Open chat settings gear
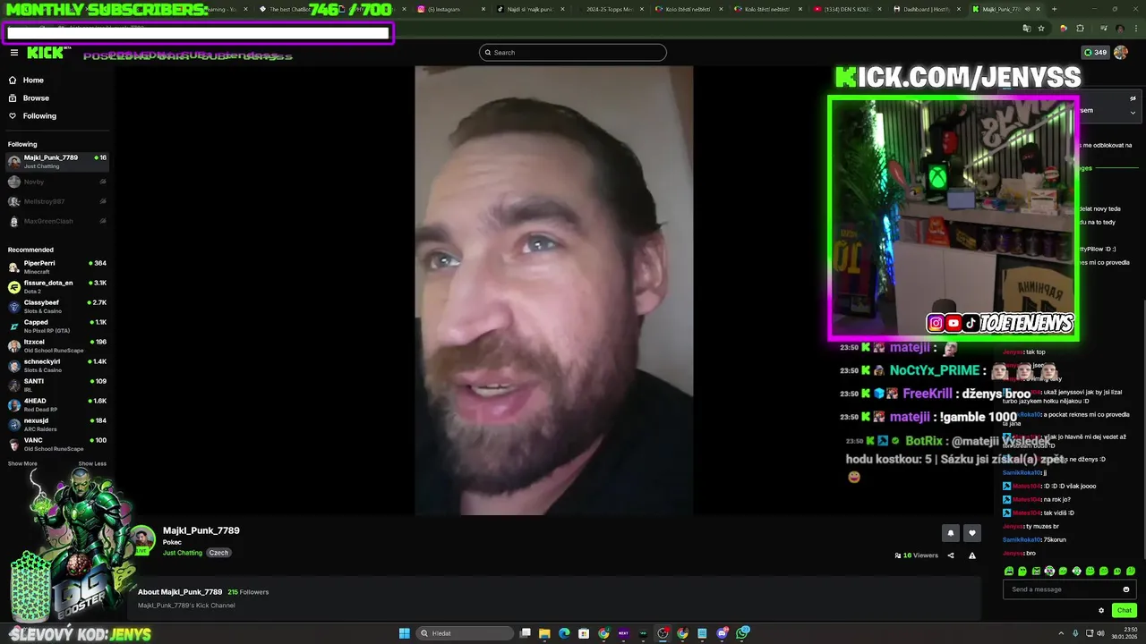 1101,610
